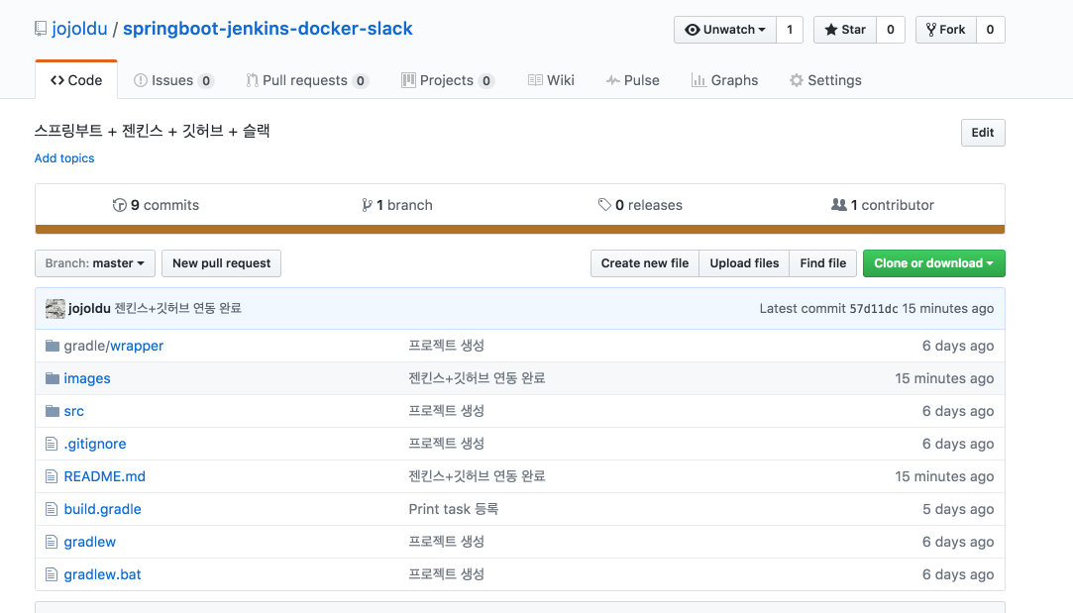Click the people icon beside 1 contributor

(x=839, y=205)
